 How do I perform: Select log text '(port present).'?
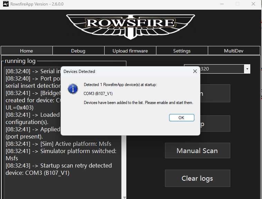tap(24, 136)
